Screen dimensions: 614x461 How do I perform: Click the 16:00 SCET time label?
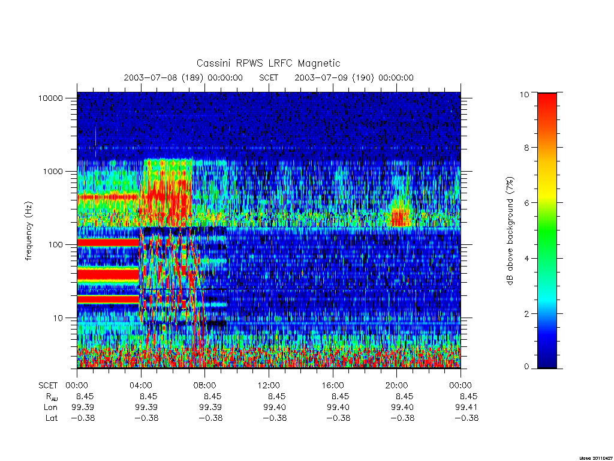(333, 385)
